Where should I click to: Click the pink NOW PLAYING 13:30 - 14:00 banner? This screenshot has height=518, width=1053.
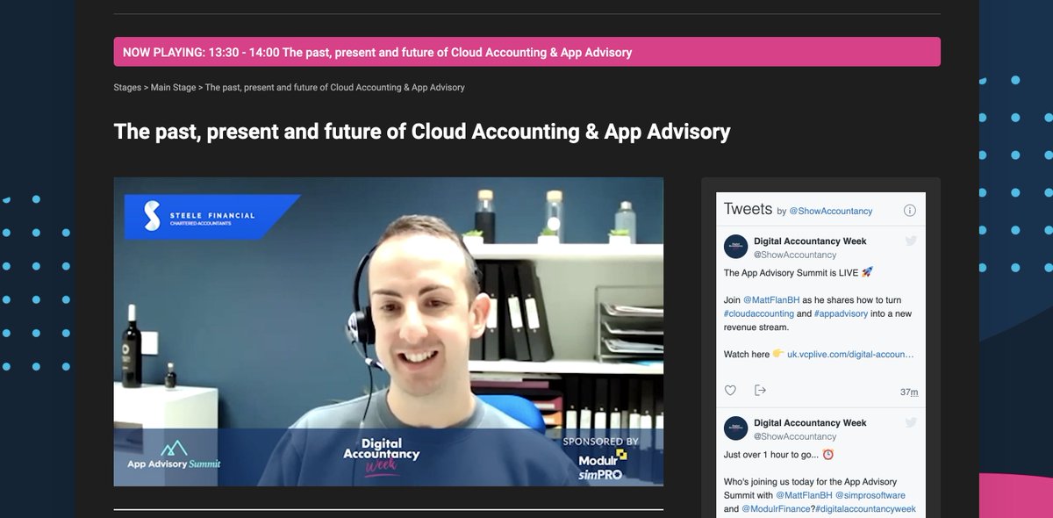coord(526,52)
